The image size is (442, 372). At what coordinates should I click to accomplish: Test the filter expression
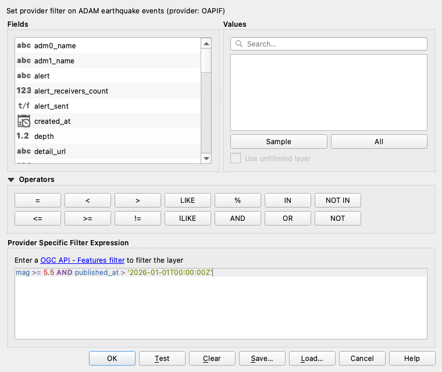(x=162, y=358)
